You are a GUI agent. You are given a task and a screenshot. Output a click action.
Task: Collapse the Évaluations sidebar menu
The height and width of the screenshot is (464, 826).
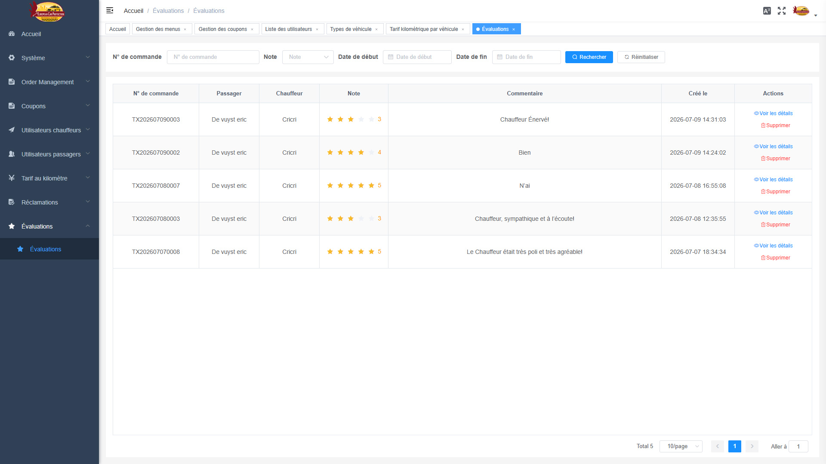(x=49, y=226)
